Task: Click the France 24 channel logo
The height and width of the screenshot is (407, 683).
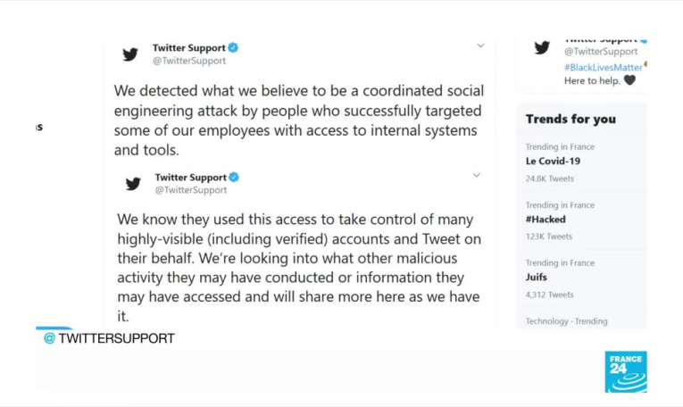Action: click(x=625, y=371)
